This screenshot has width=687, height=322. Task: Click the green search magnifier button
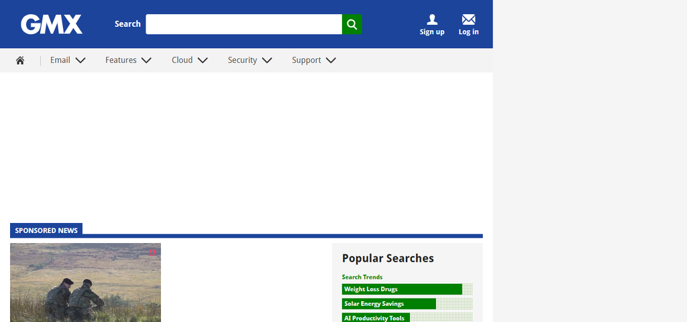point(352,24)
